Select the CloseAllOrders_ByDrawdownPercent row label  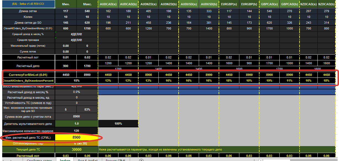tap(28, 81)
